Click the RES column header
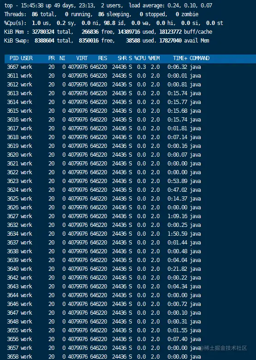Screen dimensions: 256x360 (x=103, y=58)
